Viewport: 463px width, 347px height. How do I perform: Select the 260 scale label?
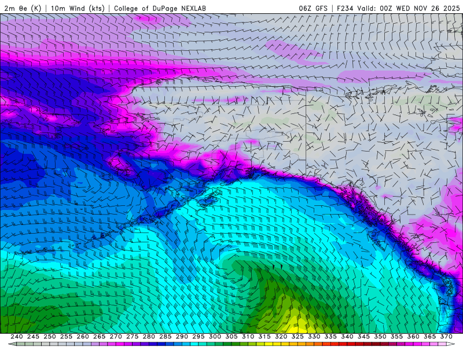[x=83, y=337]
